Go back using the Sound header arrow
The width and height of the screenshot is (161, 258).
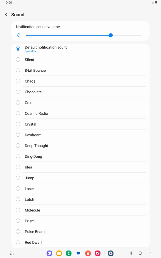6,15
